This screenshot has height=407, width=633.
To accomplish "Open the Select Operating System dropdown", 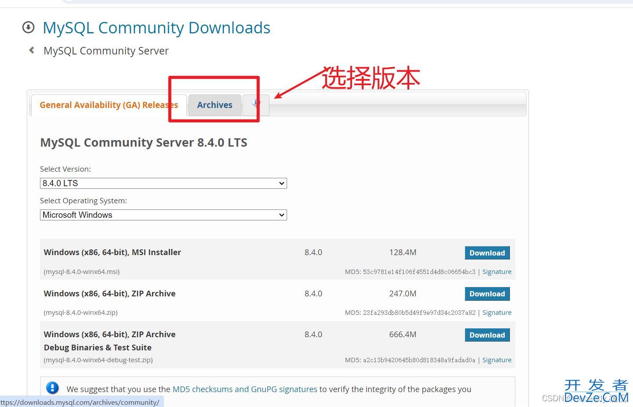I will [164, 215].
